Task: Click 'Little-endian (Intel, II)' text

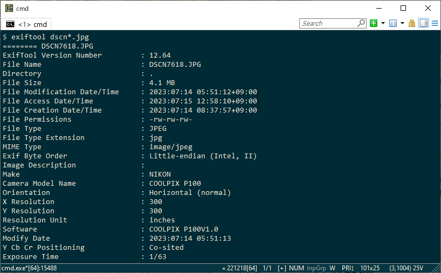Action: pos(203,156)
